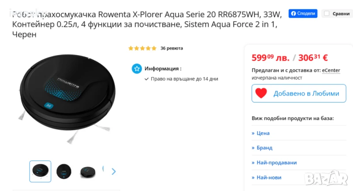The height and width of the screenshot is (191, 353).
Task: Click next arrow in thumbnail gallery
Action: pyautogui.click(x=114, y=171)
